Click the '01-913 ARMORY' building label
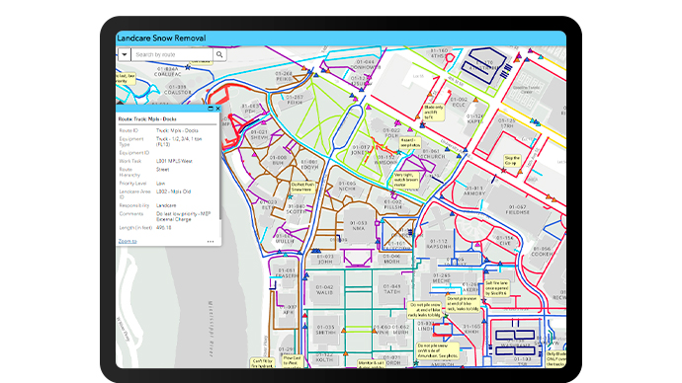The width and height of the screenshot is (682, 383). click(x=474, y=191)
